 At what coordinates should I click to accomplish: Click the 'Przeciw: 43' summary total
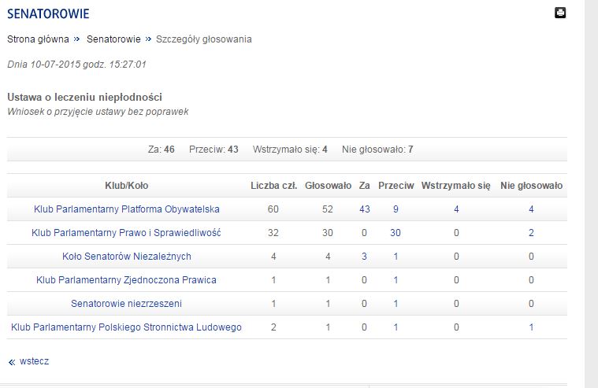[x=214, y=150]
